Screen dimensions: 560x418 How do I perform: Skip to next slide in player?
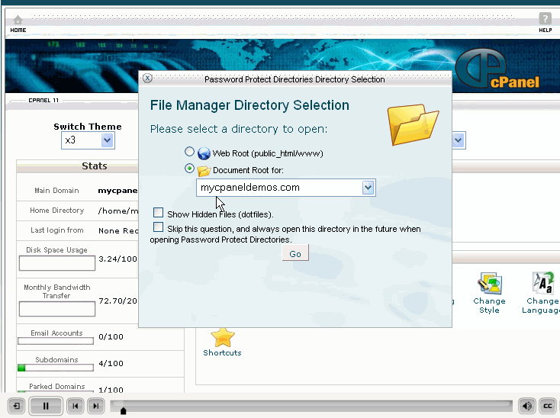(96, 406)
